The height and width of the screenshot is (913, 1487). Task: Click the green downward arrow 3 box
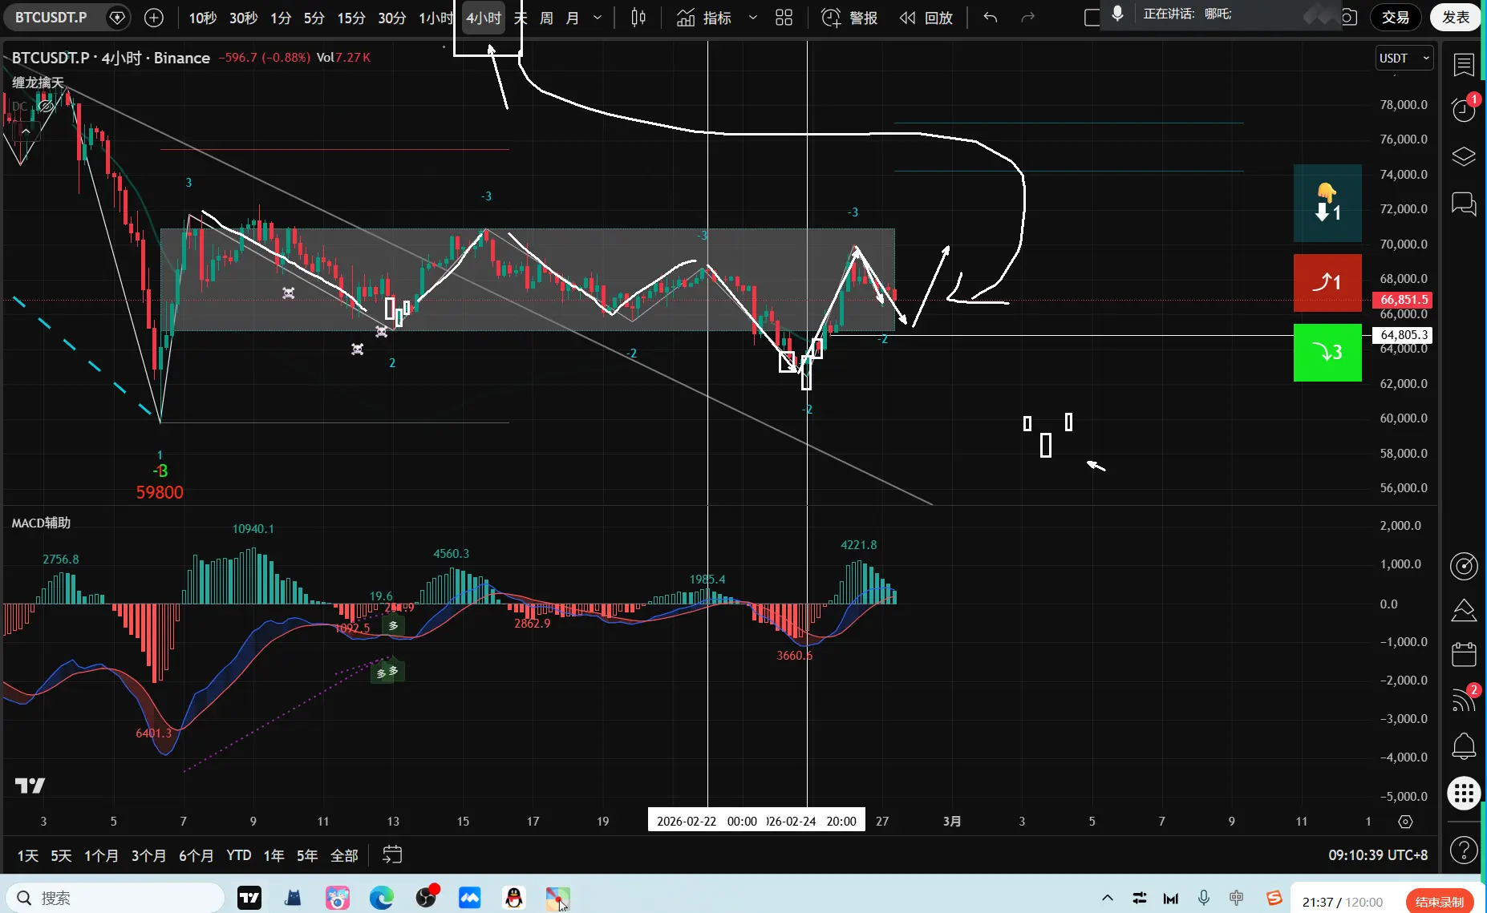point(1327,352)
